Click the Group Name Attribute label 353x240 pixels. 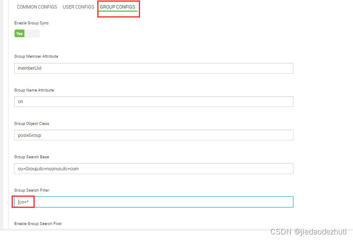(x=34, y=90)
